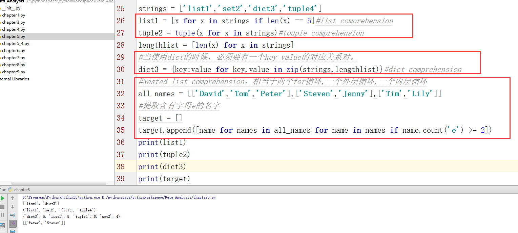Screen dimensions: 518x233
Task: Click output line [['Peter', 'Steven']]
Action: pyautogui.click(x=44, y=223)
